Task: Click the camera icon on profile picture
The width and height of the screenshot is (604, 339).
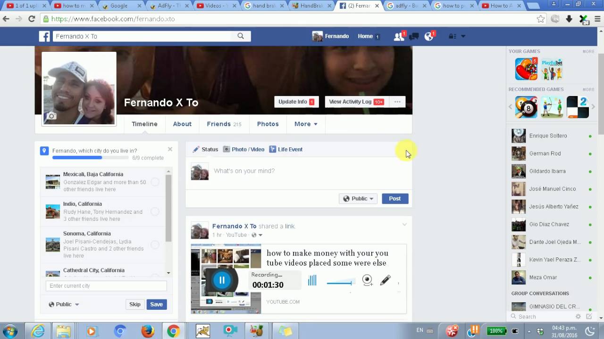Action: pyautogui.click(x=52, y=116)
